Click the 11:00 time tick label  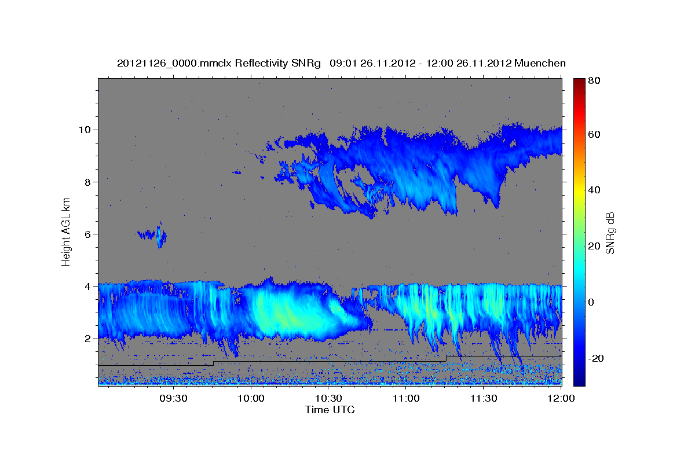coord(406,399)
